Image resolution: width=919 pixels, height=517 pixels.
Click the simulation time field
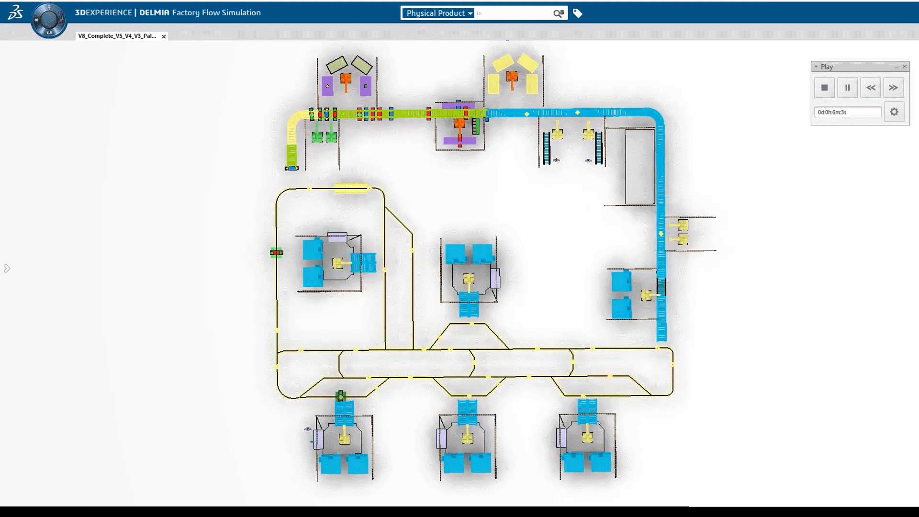point(847,112)
